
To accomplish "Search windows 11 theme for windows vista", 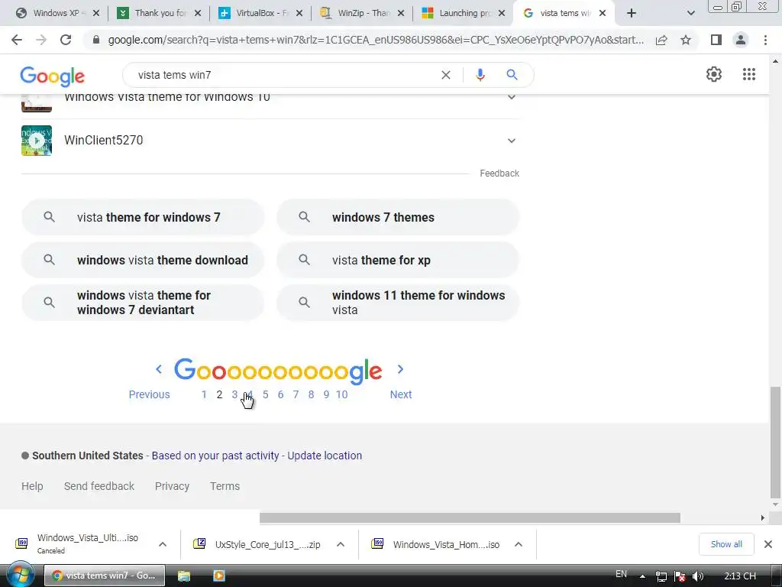I will click(397, 303).
